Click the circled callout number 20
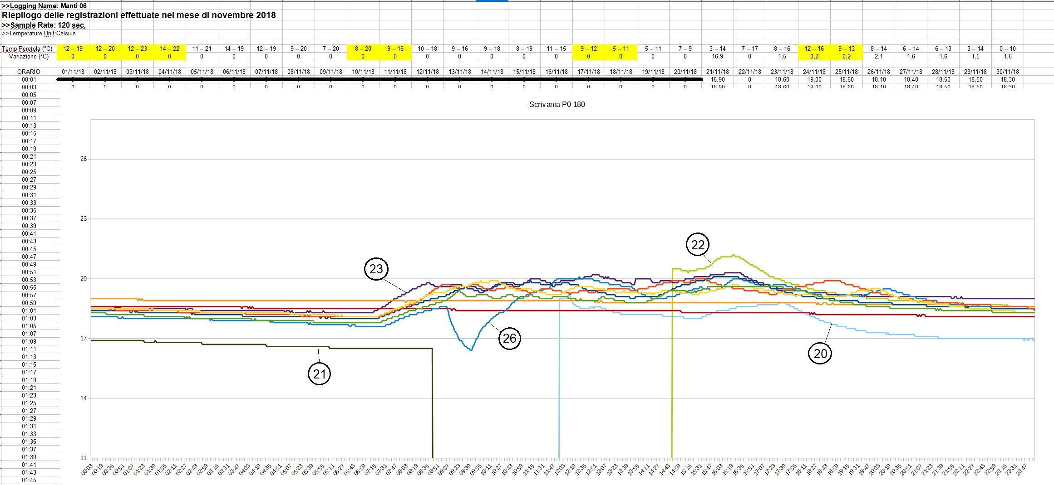Image resolution: width=1054 pixels, height=485 pixels. 820,354
